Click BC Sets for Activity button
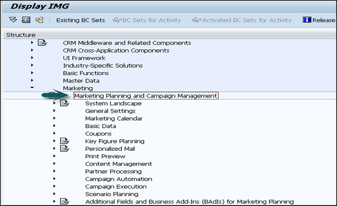This screenshot has height=206, width=337. pos(147,20)
